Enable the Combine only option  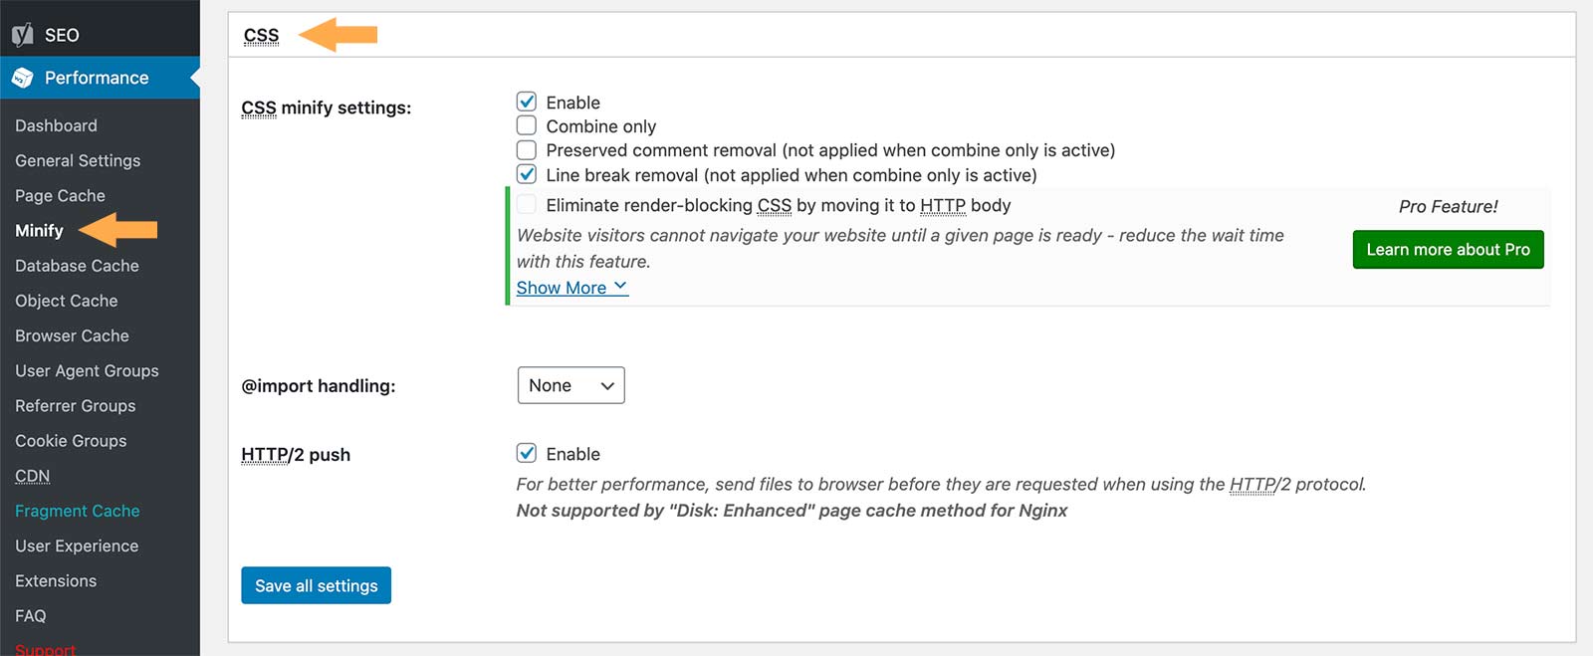coord(526,125)
